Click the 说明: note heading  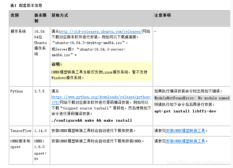click(56, 64)
